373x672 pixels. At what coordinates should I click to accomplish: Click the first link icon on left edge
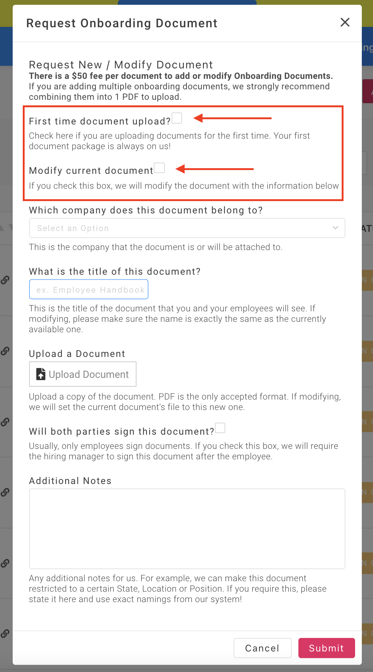pyautogui.click(x=5, y=280)
